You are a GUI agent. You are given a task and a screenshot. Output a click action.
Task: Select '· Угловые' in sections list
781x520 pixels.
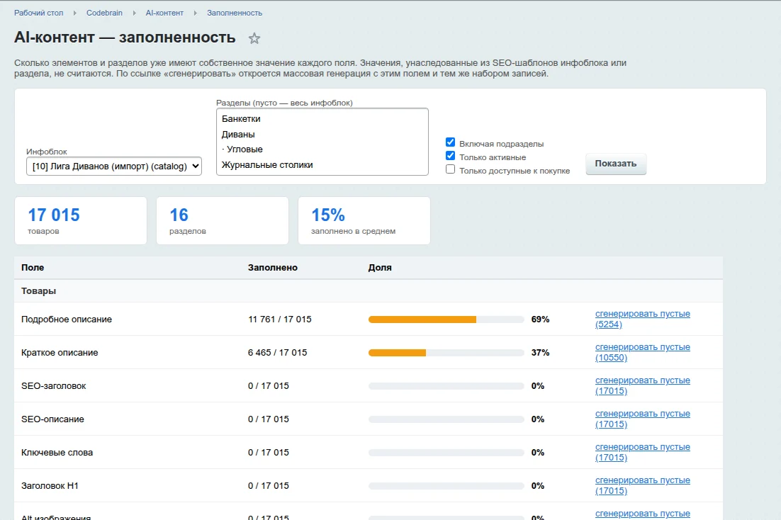coord(322,149)
